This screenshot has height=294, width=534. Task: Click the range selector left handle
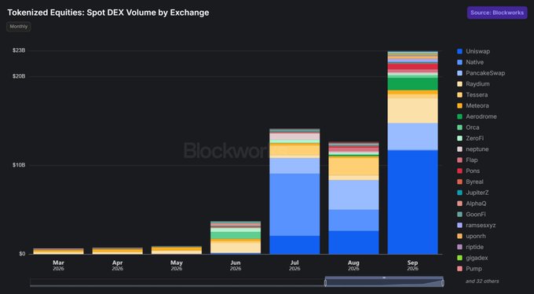click(325, 283)
